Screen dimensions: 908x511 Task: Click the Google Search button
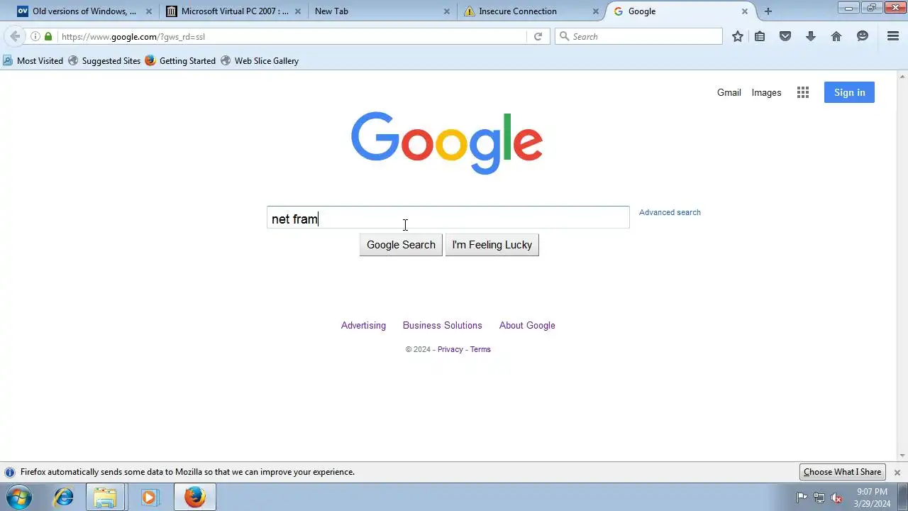click(x=401, y=245)
